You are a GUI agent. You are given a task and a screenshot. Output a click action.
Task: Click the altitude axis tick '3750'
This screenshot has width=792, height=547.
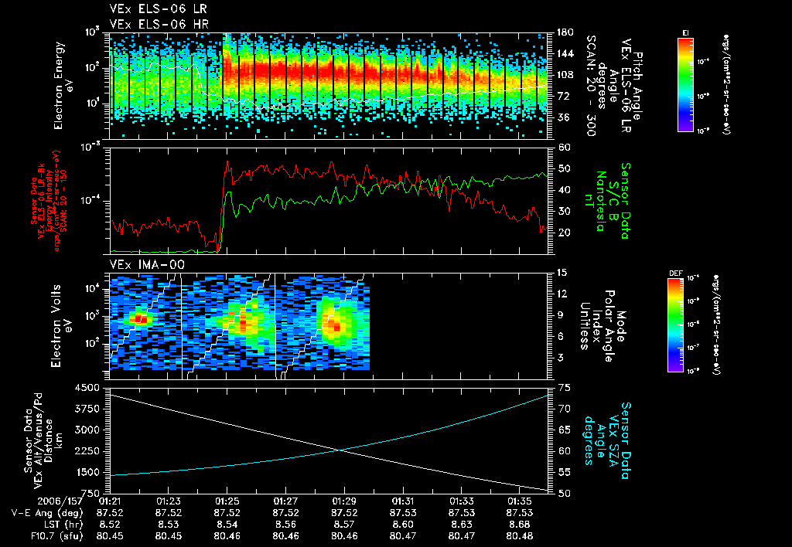coord(87,409)
